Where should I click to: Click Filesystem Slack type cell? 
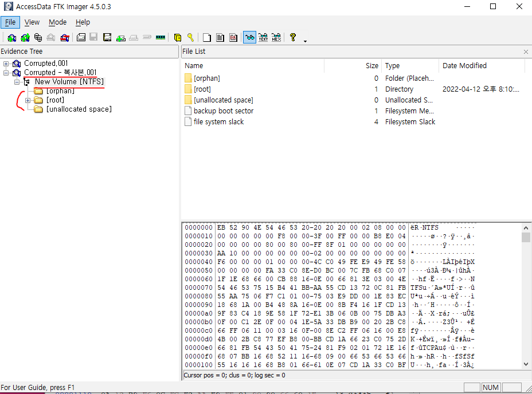coord(410,122)
